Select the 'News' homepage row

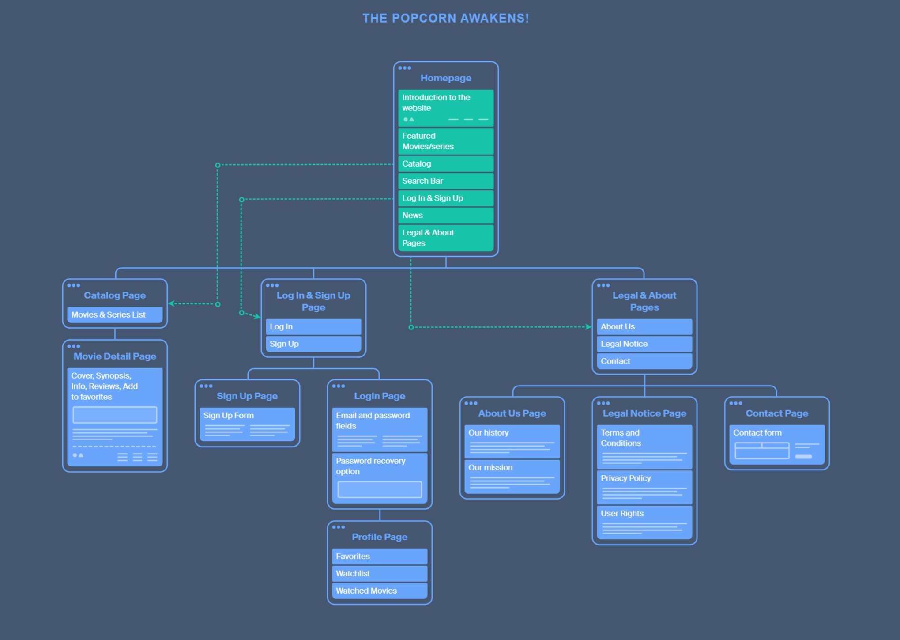(x=446, y=216)
